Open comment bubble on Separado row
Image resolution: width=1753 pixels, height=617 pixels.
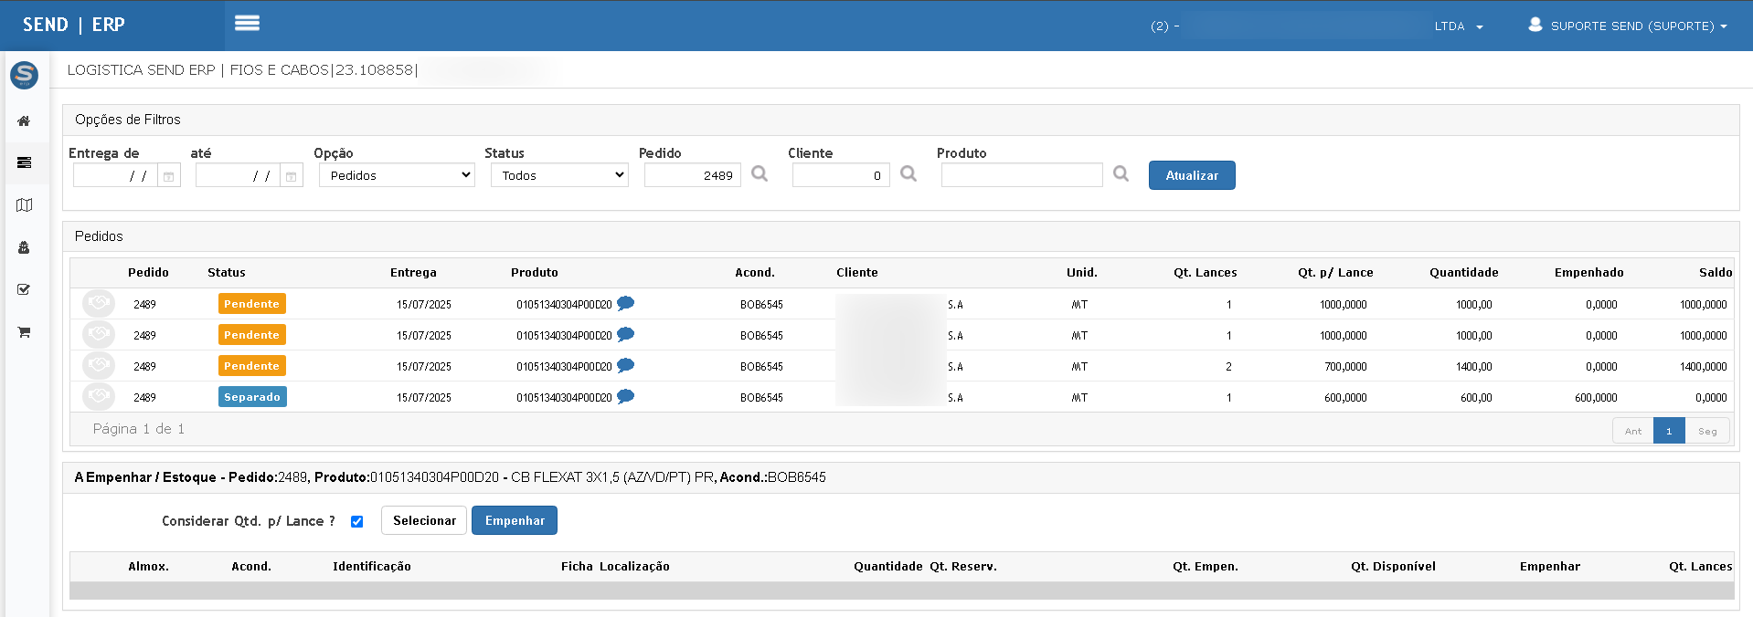[625, 396]
